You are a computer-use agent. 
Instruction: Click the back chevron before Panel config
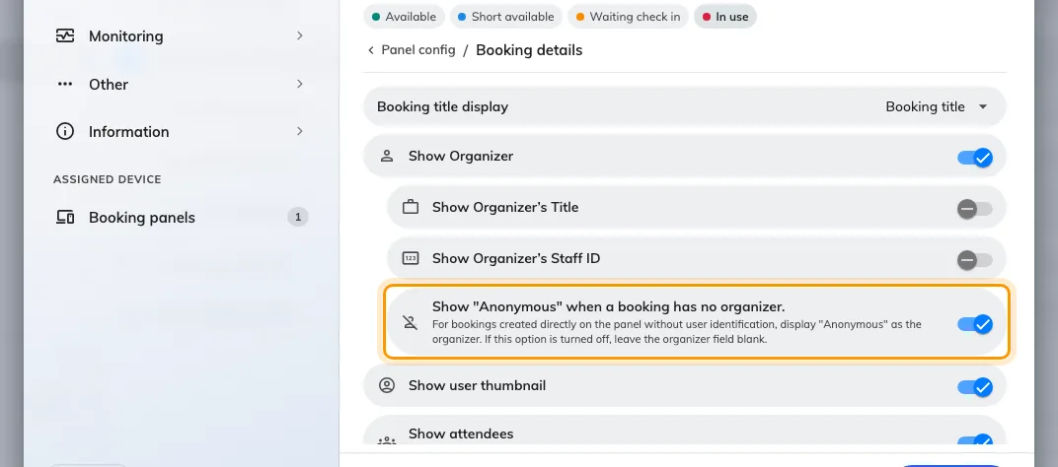[370, 50]
